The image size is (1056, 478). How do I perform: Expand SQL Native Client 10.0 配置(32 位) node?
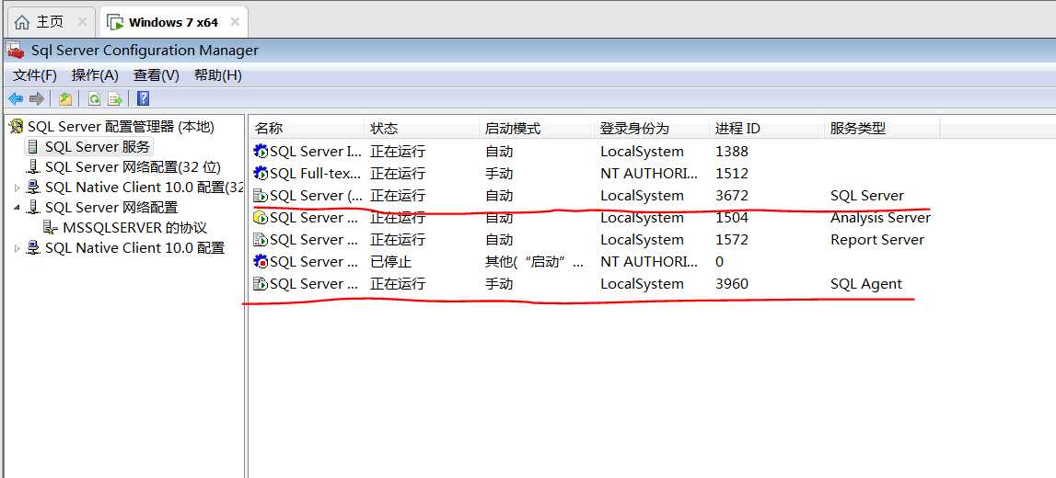coord(17,188)
